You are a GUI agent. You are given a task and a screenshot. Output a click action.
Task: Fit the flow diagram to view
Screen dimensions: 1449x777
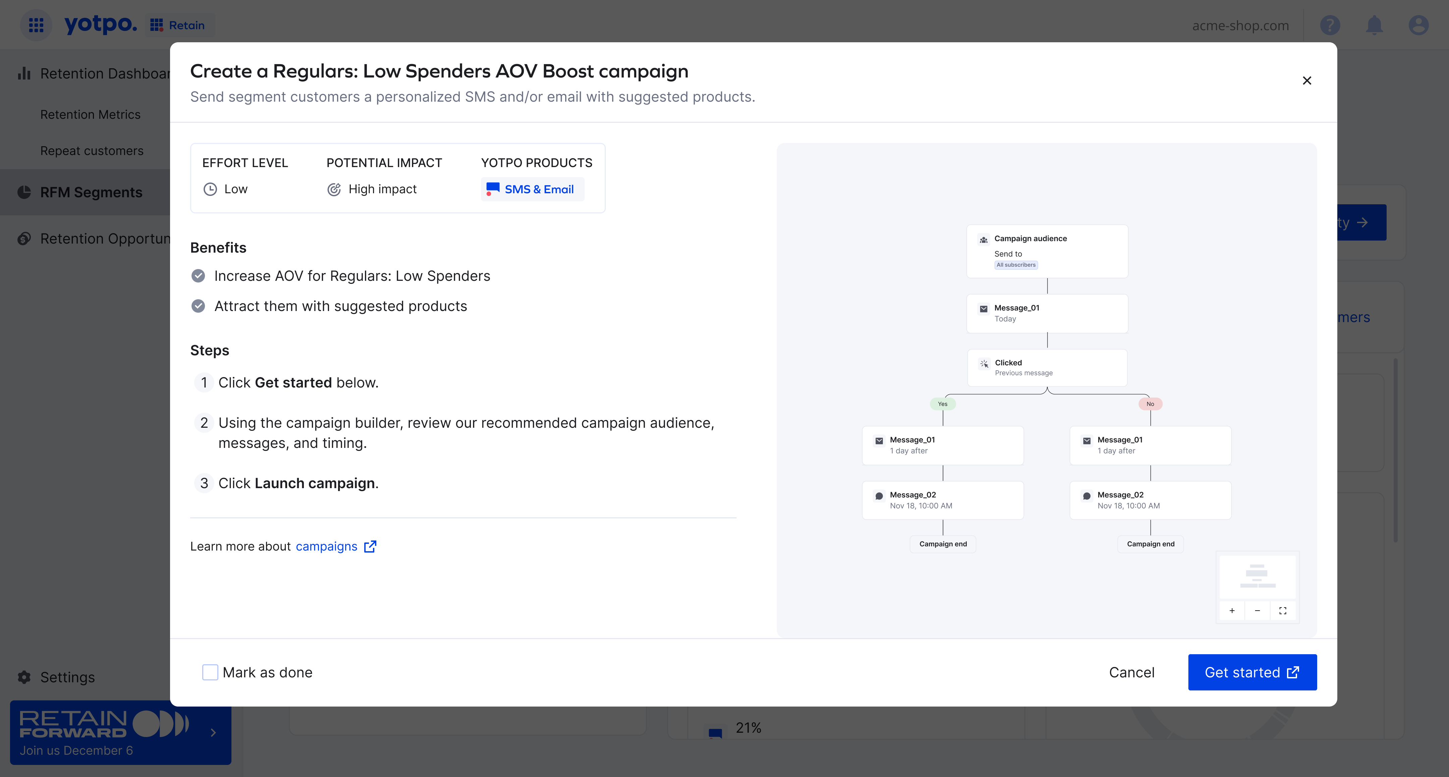1283,611
